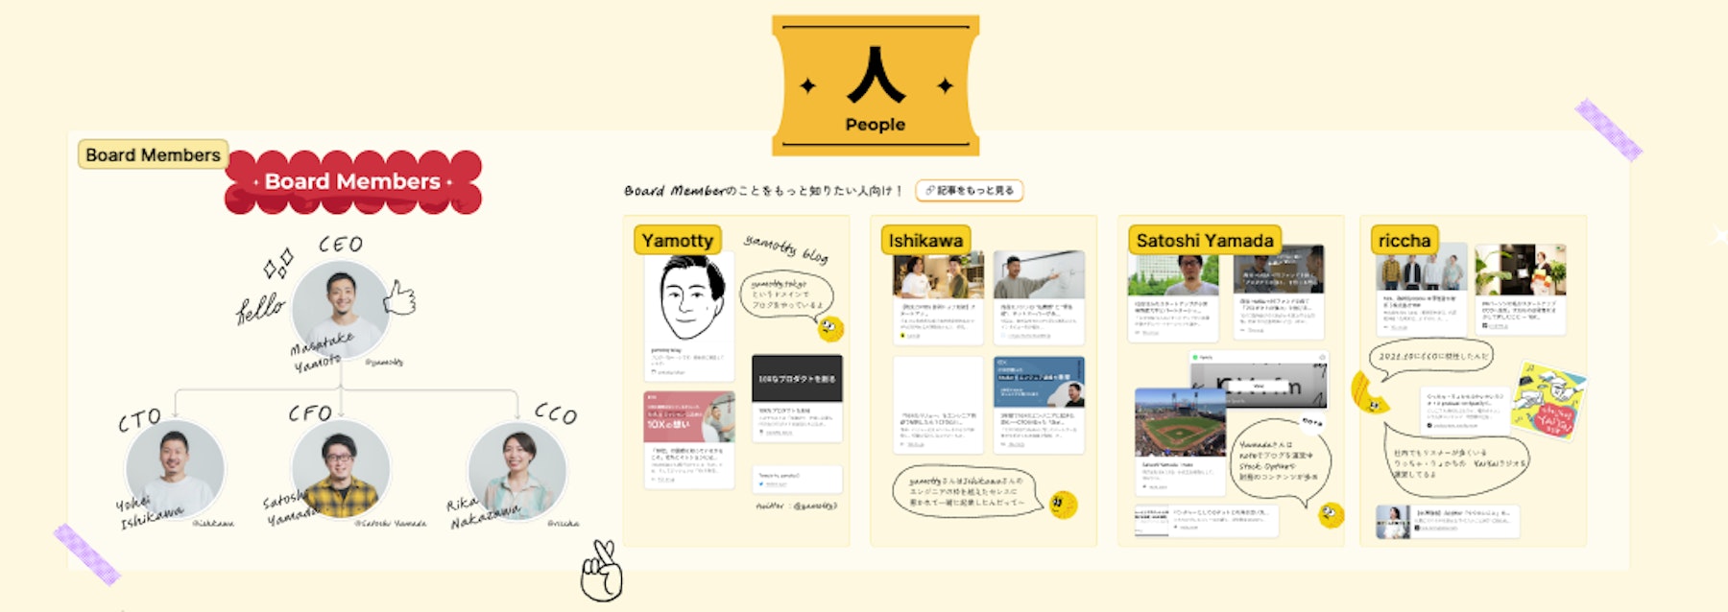Open the bottom riccha article card with portrait
This screenshot has width=1728, height=612.
(x=1448, y=521)
